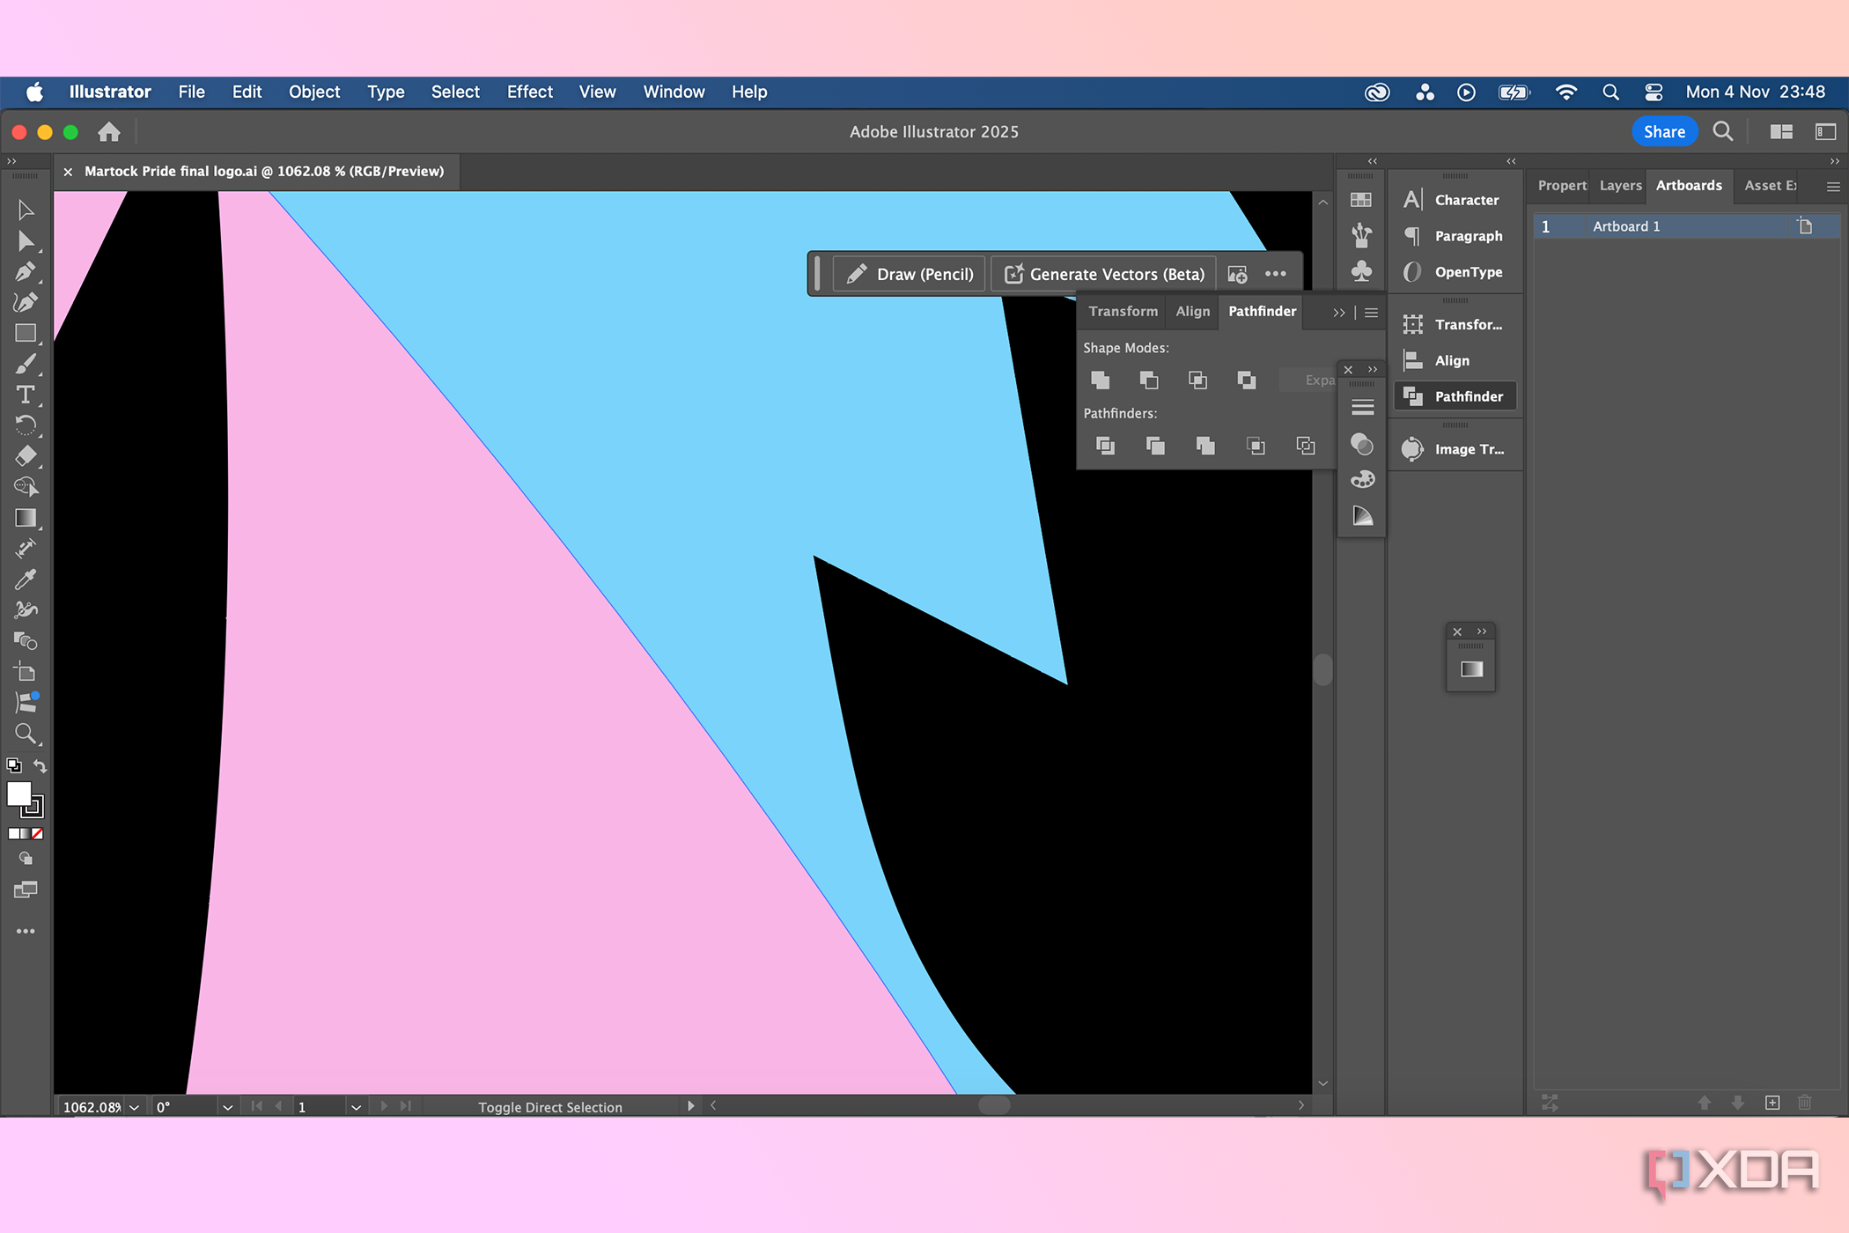Click the Merge pathfinder icon

tap(1205, 446)
